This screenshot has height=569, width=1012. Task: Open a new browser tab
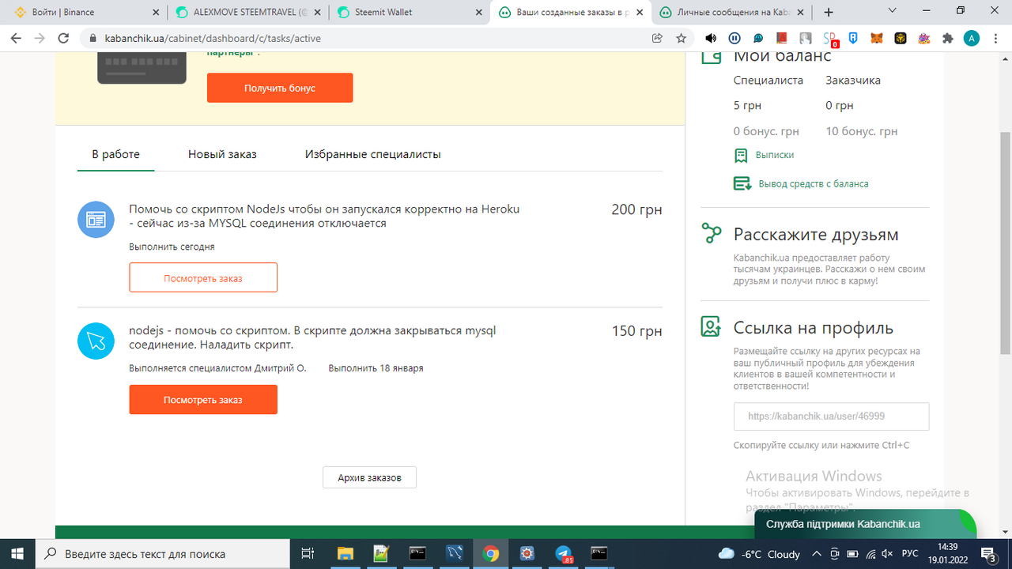[829, 13]
